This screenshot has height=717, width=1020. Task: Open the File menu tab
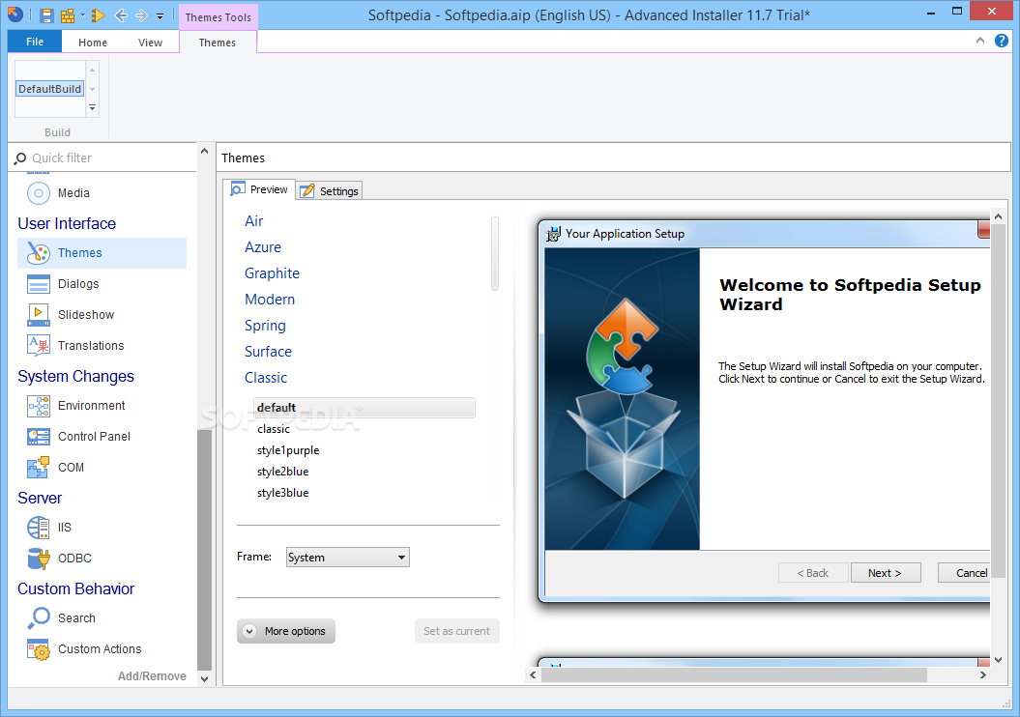pyautogui.click(x=35, y=42)
